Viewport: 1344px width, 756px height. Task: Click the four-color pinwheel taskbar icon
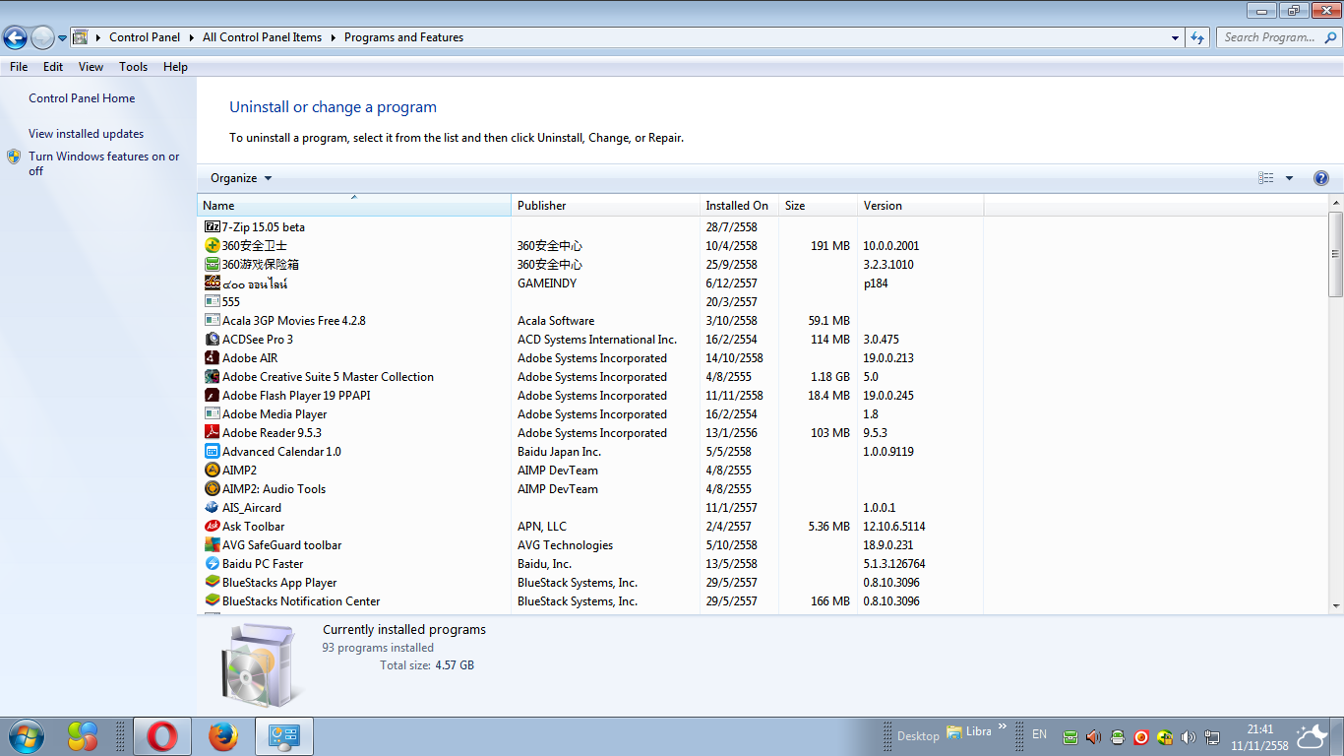point(83,736)
